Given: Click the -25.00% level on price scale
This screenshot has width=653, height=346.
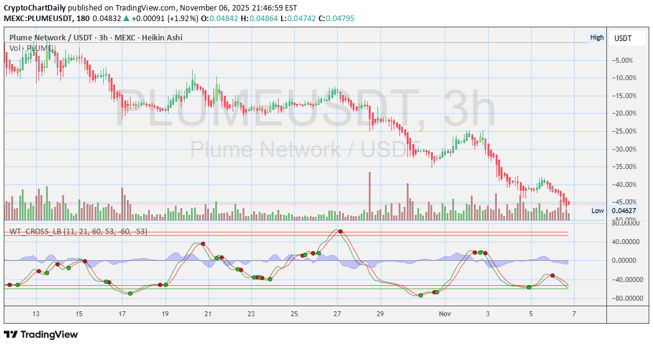Looking at the screenshot, I should [x=623, y=131].
